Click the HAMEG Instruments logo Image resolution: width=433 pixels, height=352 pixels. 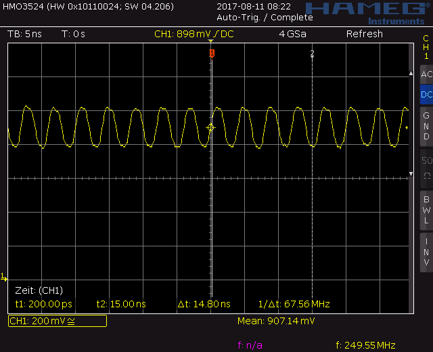coord(368,14)
